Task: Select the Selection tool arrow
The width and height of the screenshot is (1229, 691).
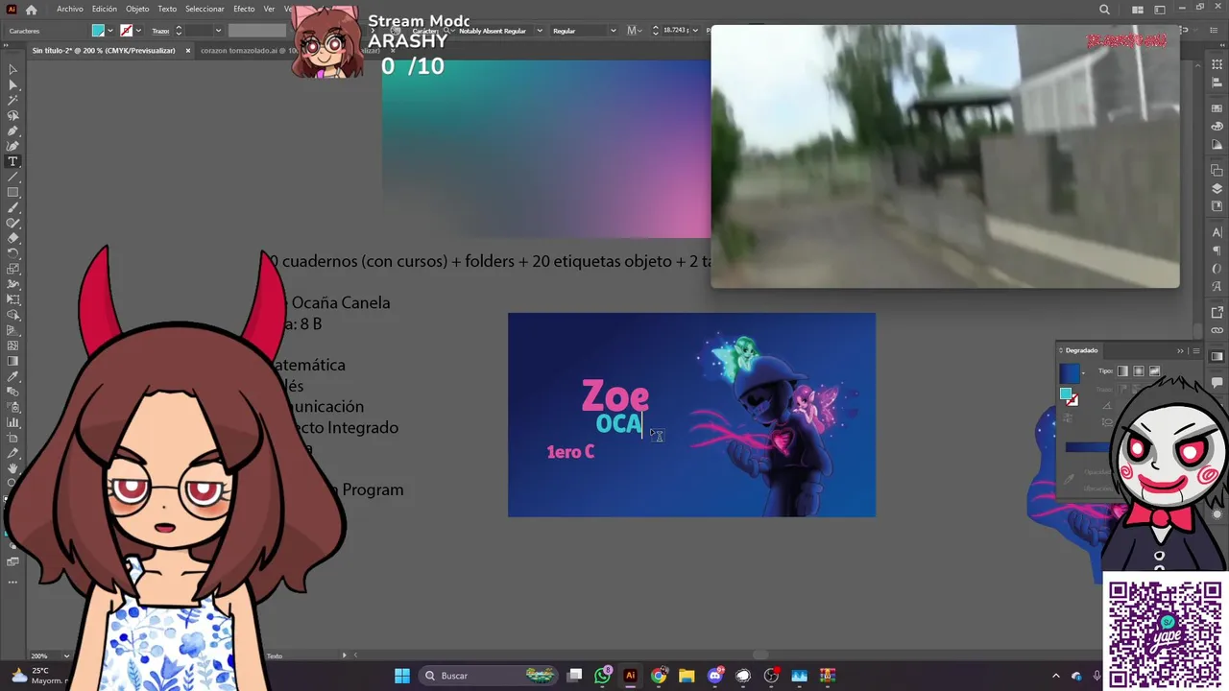Action: (12, 69)
